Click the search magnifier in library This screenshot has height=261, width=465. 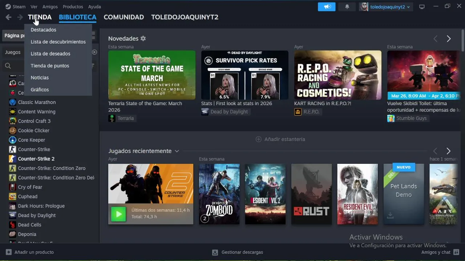coord(8,66)
